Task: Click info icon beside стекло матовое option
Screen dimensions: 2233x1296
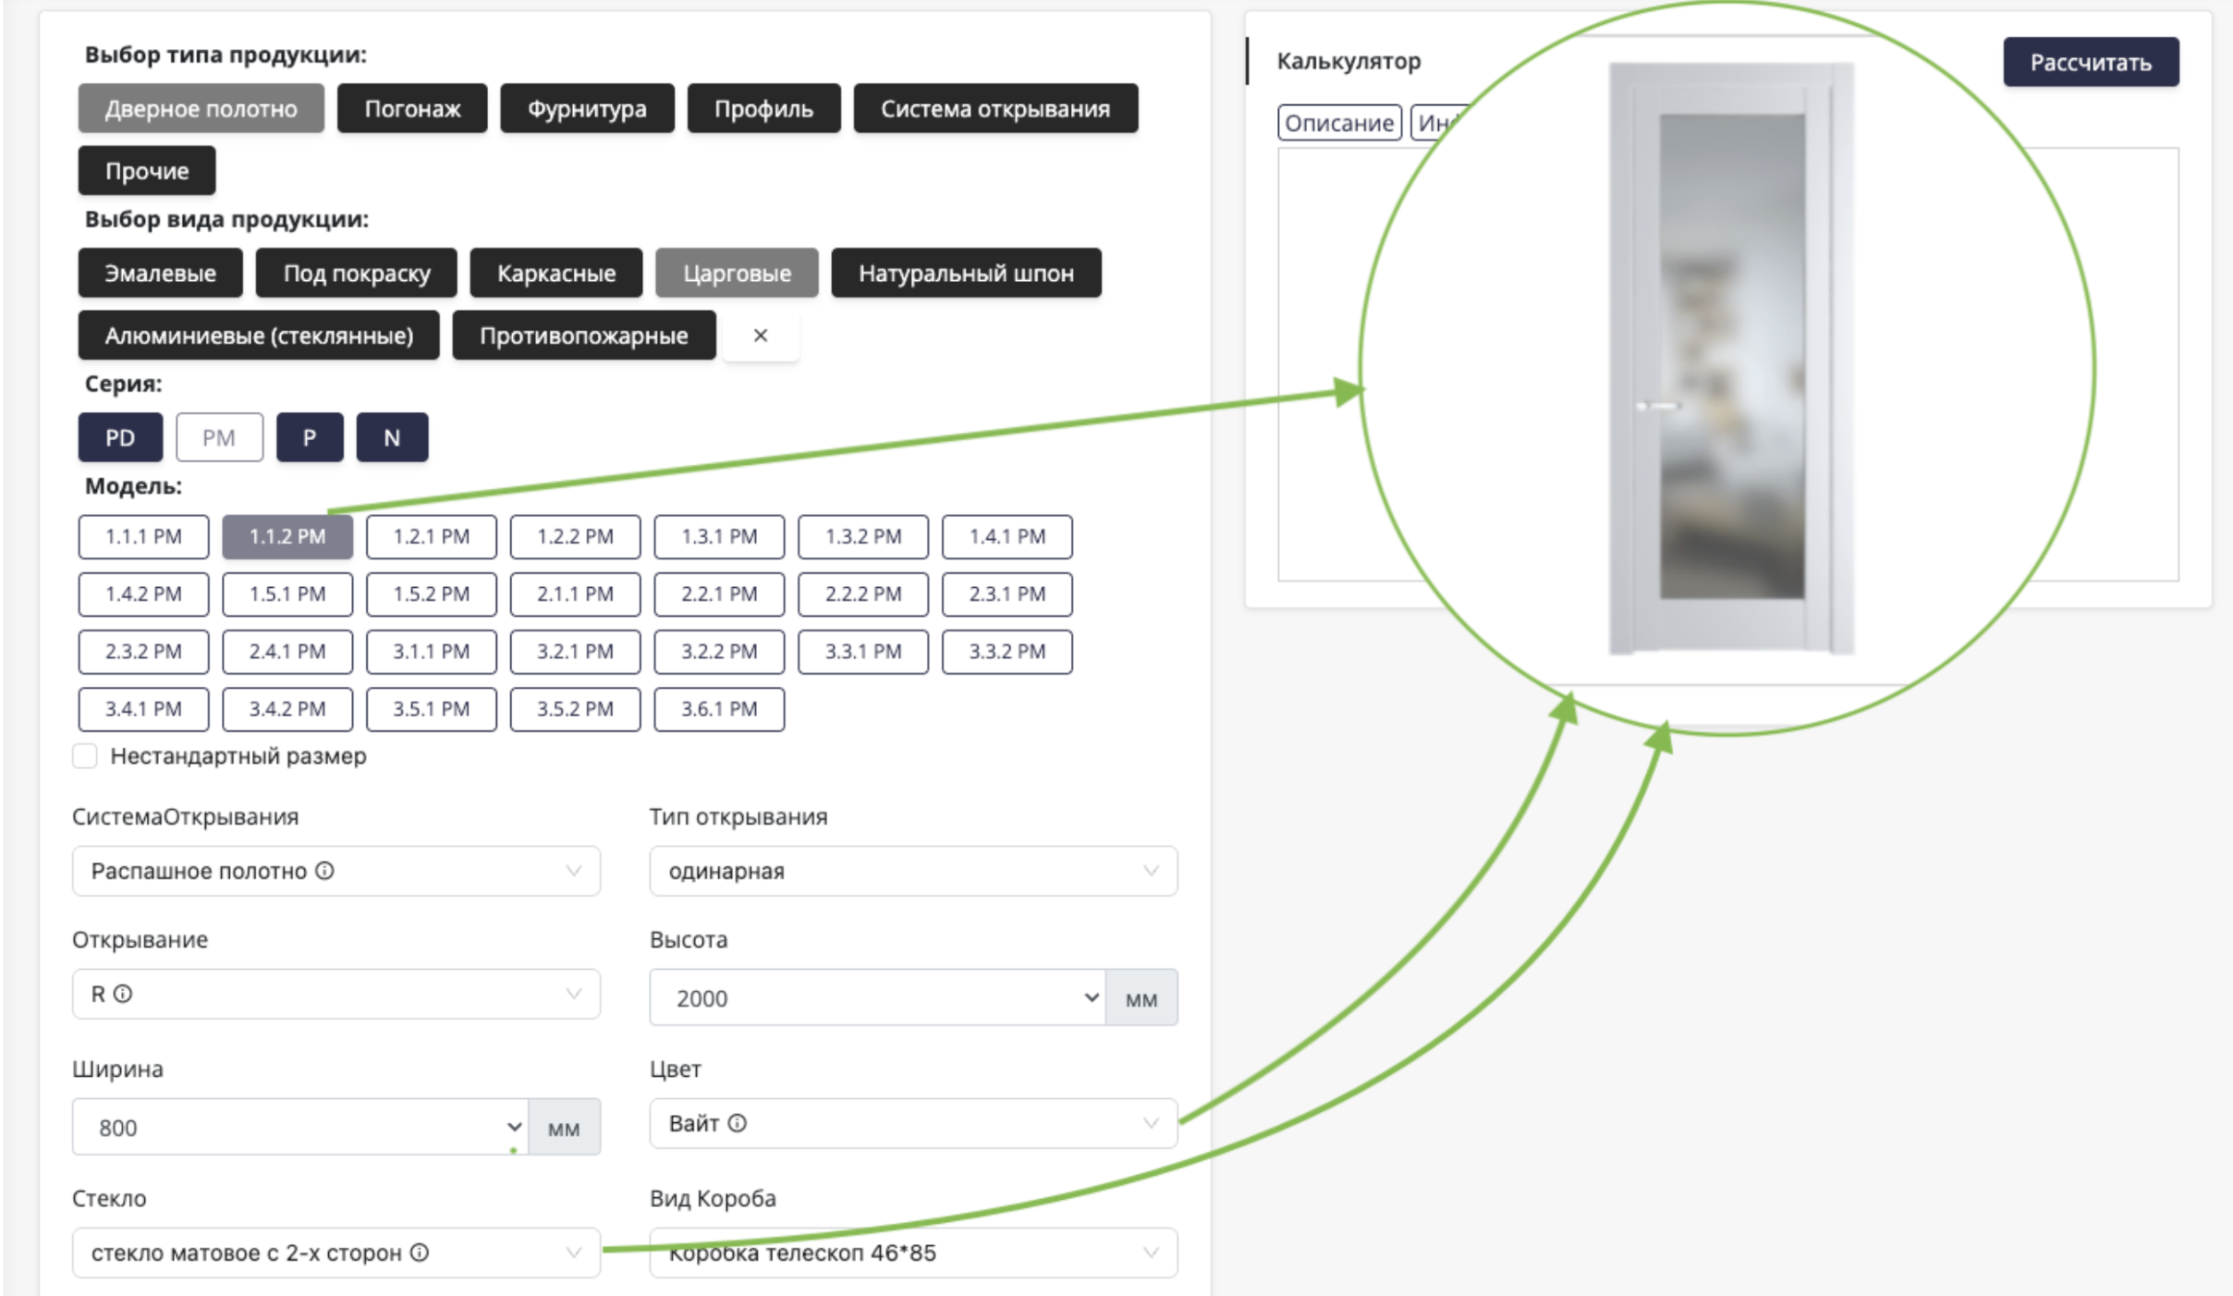Action: coord(420,1253)
